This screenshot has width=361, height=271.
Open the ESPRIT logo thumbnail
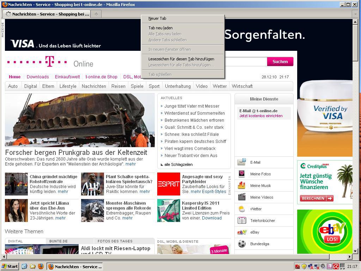coord(169,184)
